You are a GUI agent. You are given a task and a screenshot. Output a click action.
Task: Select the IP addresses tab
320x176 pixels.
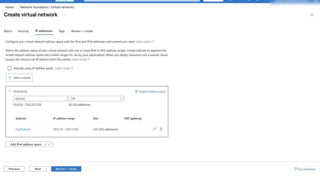(44, 31)
